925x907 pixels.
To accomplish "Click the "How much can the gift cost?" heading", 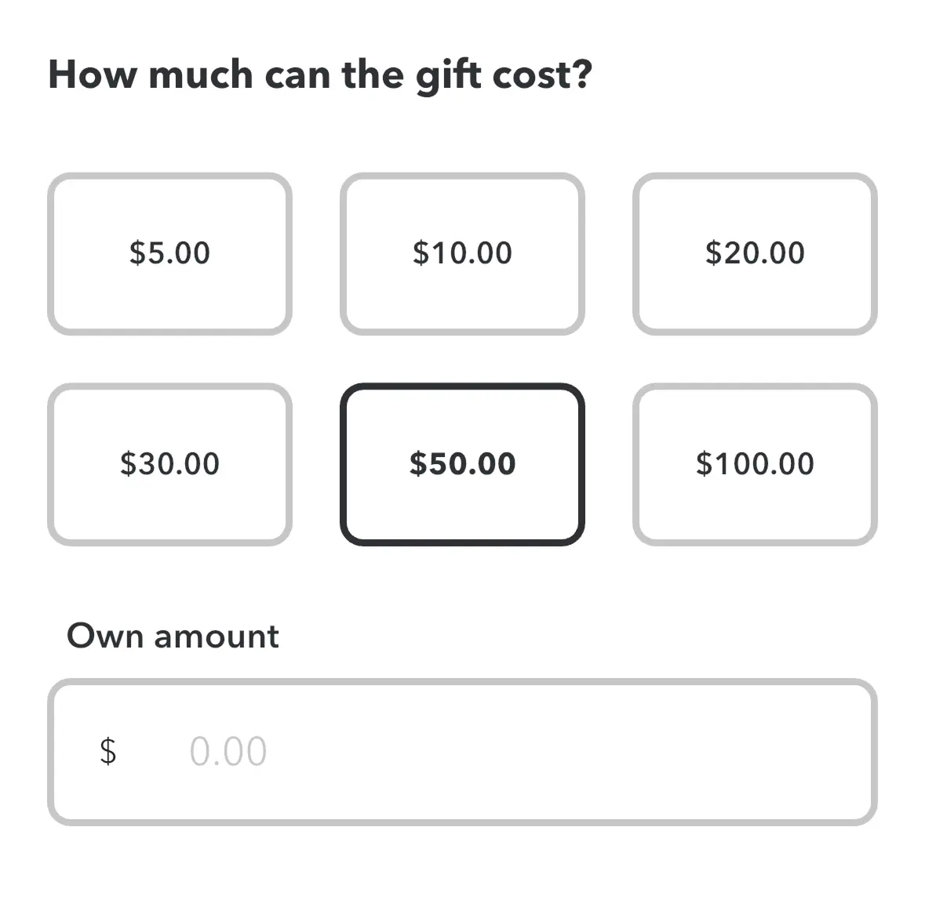I will pyautogui.click(x=320, y=75).
